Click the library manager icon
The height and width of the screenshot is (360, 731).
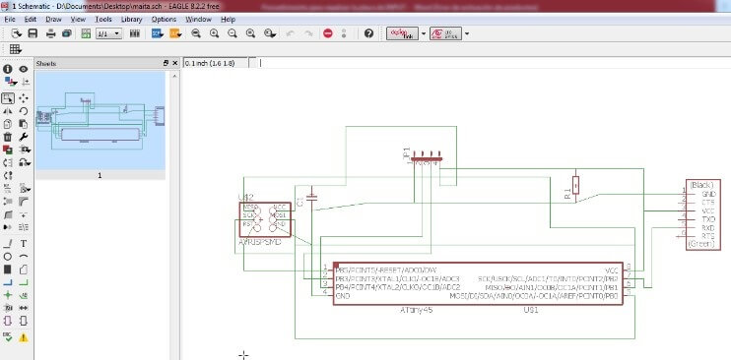click(x=135, y=33)
